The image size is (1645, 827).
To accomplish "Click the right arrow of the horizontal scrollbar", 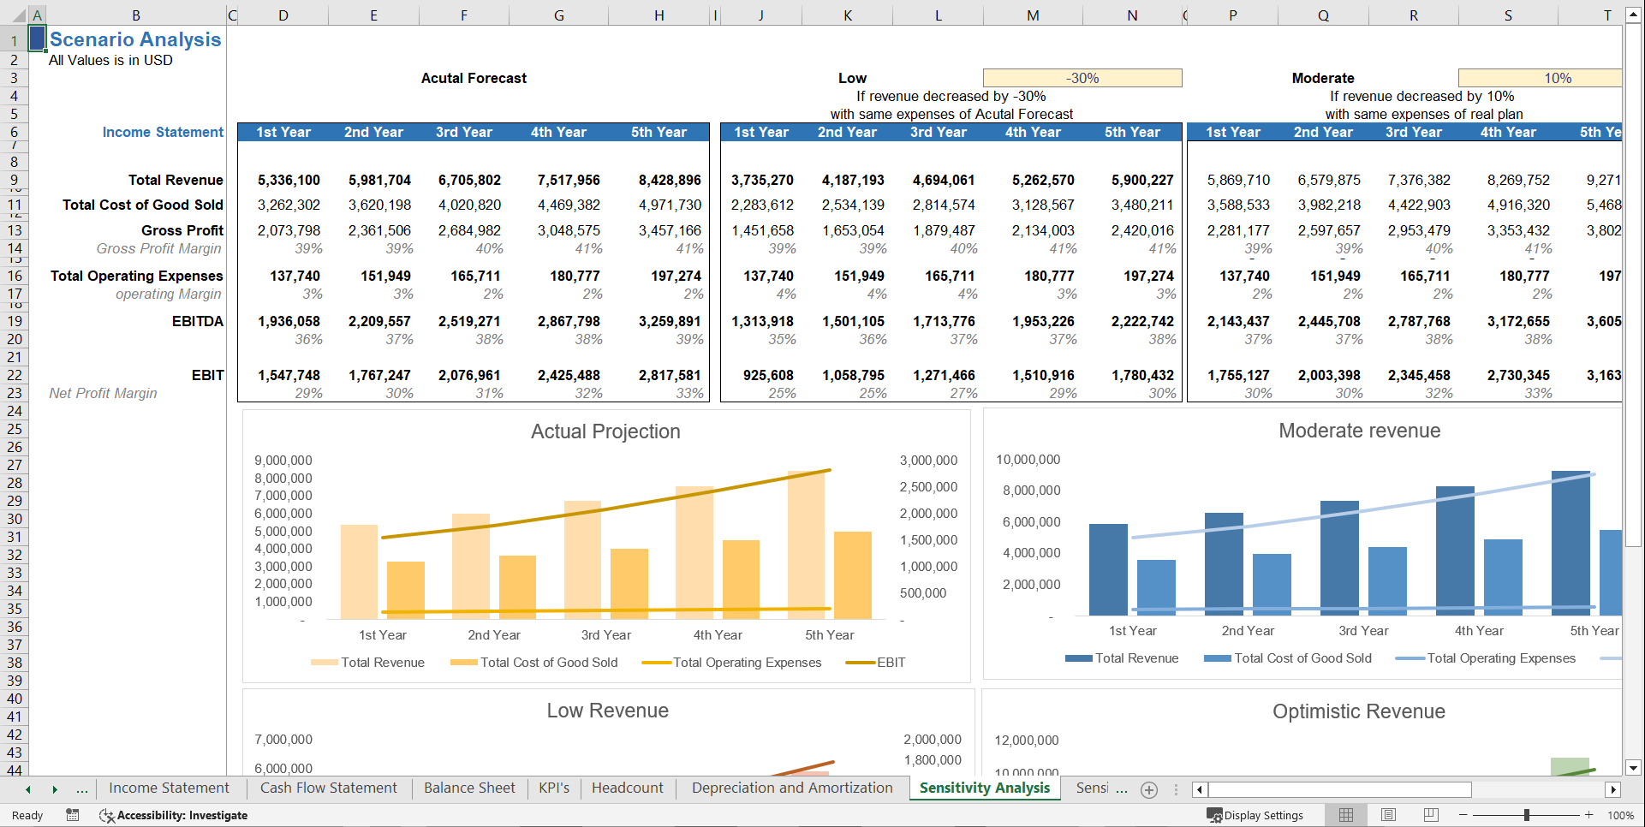I will click(x=1613, y=789).
